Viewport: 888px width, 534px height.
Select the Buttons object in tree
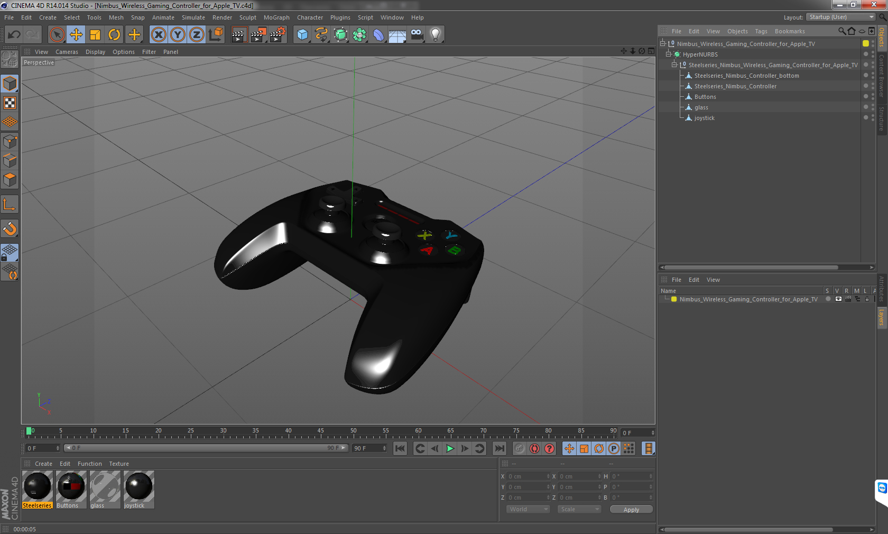tap(705, 97)
